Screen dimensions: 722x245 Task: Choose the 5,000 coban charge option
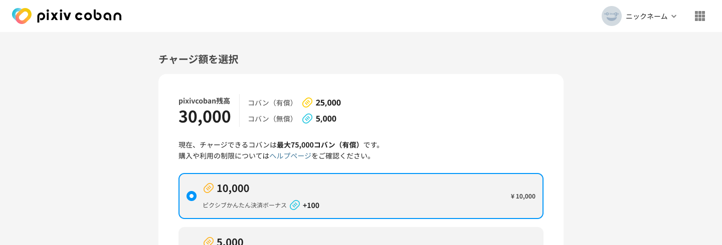tap(361, 237)
